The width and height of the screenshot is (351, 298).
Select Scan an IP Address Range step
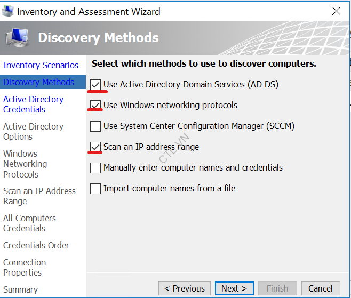point(39,196)
